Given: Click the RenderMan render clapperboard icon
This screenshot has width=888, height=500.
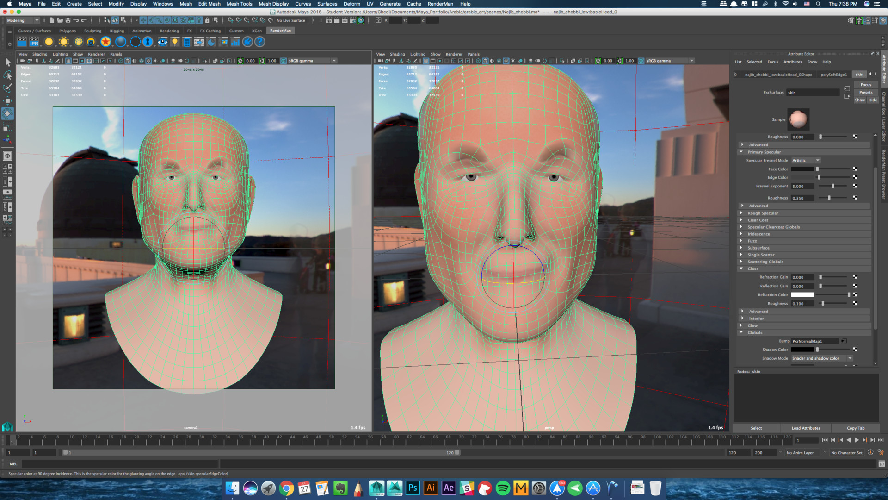Looking at the screenshot, I should tap(21, 42).
